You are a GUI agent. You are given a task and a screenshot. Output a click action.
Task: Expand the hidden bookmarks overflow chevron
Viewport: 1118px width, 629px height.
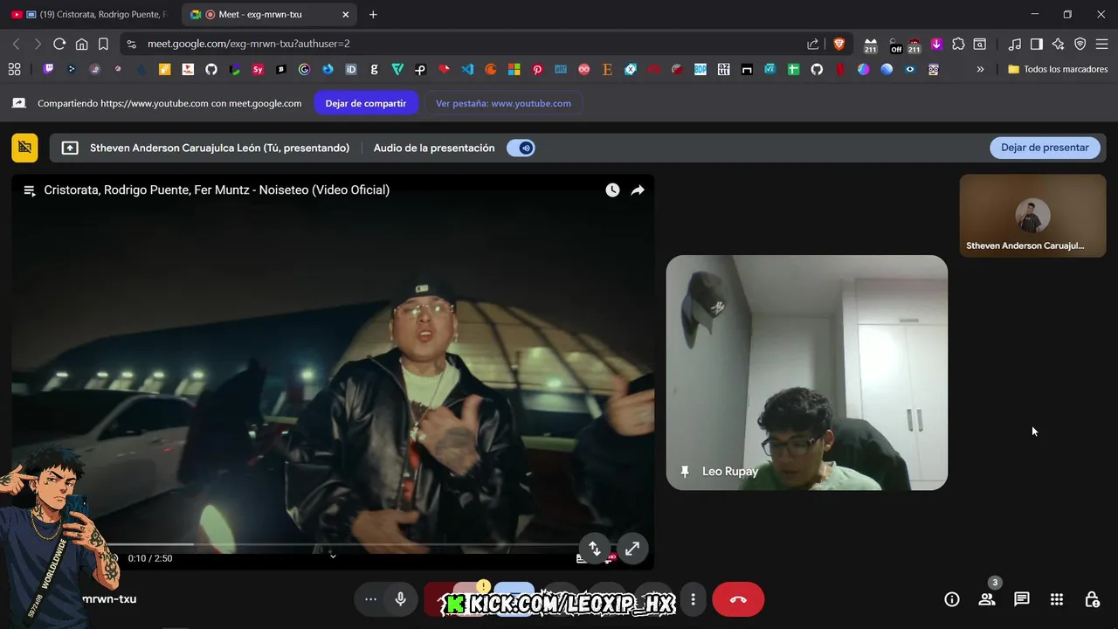(980, 69)
